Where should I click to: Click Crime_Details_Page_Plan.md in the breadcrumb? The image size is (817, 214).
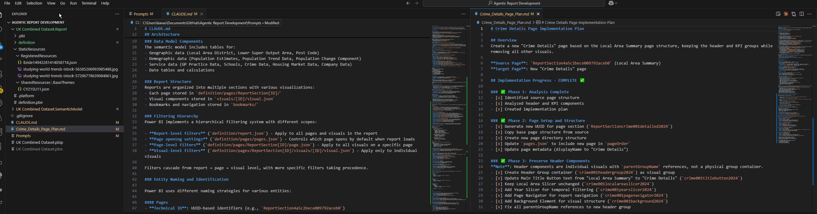tap(506, 22)
